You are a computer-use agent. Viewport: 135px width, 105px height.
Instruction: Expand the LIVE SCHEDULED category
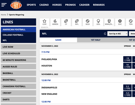point(18,53)
